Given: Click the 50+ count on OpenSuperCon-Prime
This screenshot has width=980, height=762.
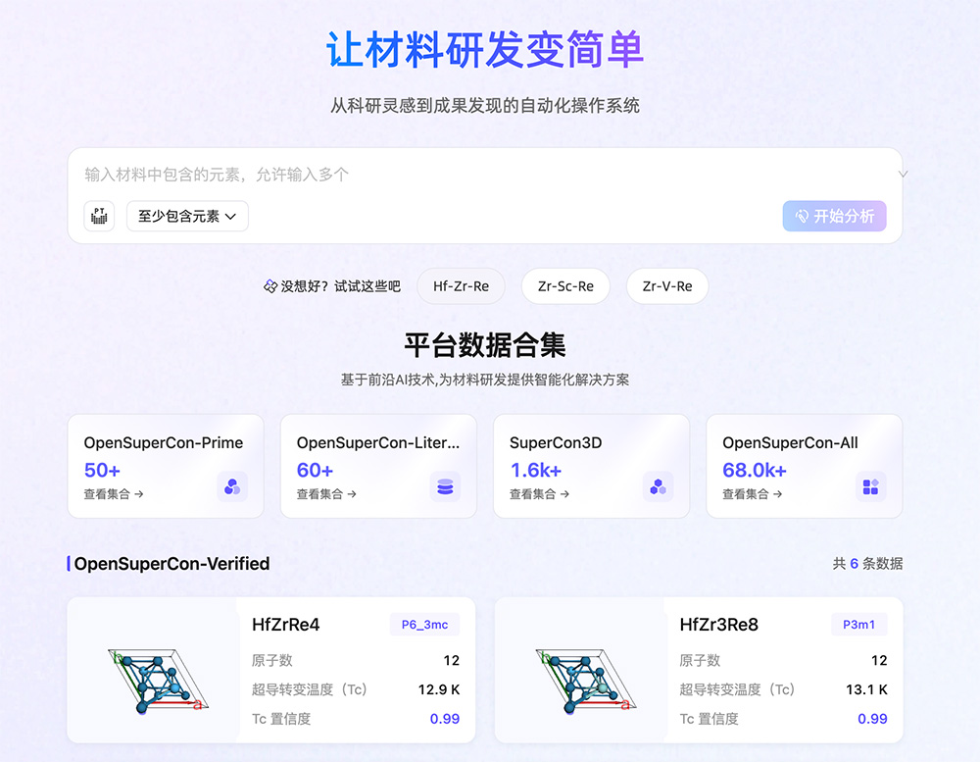Looking at the screenshot, I should 102,470.
